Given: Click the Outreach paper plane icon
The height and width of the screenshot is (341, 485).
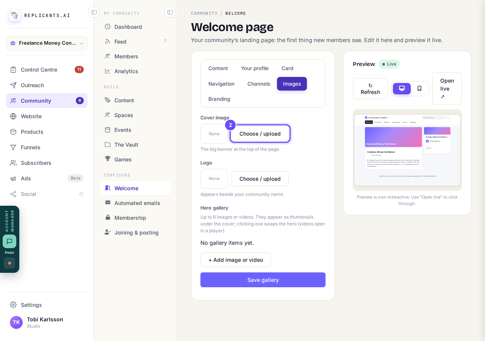Looking at the screenshot, I should [x=13, y=85].
